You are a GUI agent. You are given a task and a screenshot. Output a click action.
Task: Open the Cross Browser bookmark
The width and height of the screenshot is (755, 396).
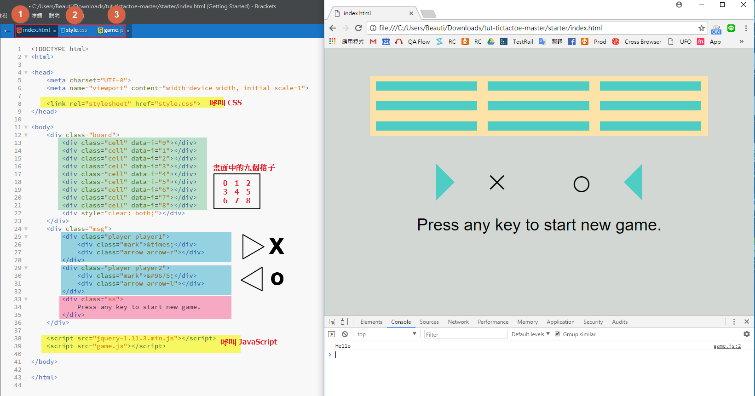(x=637, y=42)
